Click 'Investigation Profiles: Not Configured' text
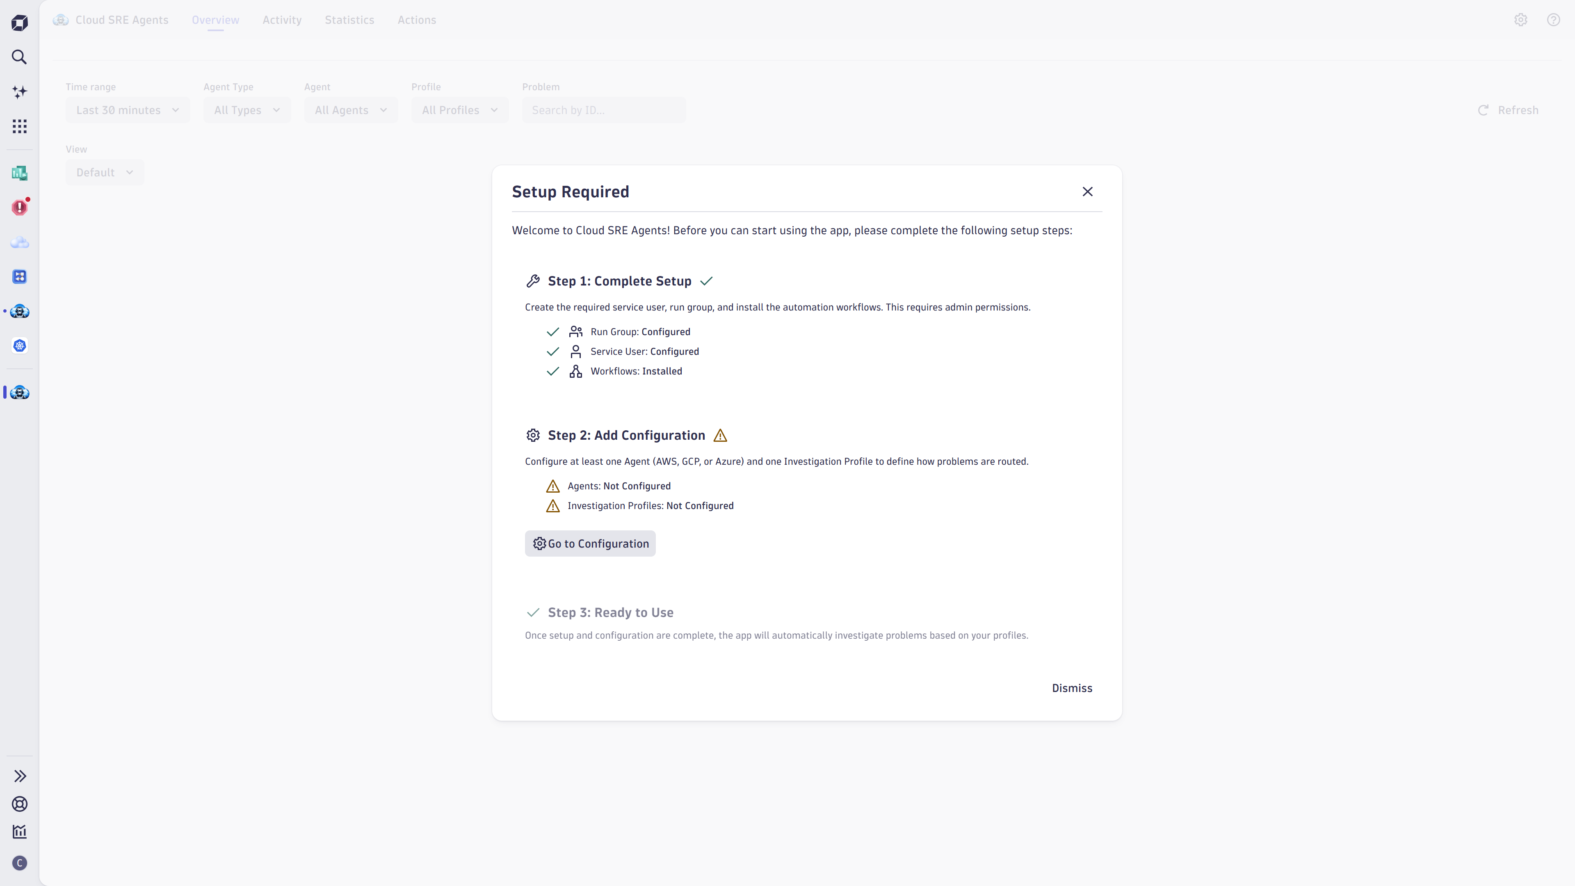 pyautogui.click(x=651, y=506)
